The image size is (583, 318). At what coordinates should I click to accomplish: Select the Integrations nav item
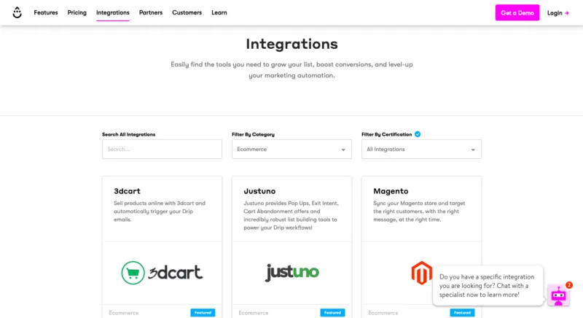[x=113, y=12]
